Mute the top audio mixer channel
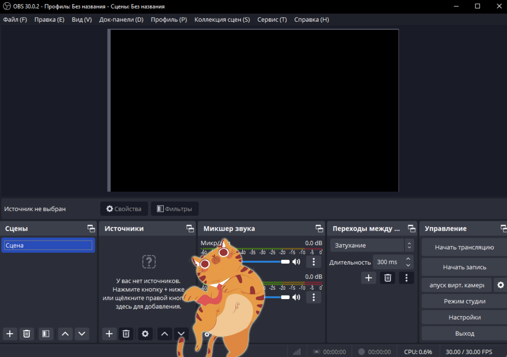The width and height of the screenshot is (507, 357). pyautogui.click(x=296, y=262)
